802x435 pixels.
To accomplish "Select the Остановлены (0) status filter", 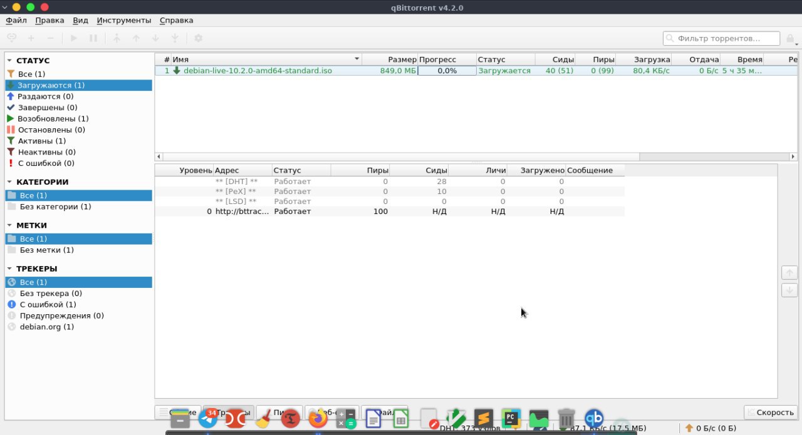I will (78, 130).
